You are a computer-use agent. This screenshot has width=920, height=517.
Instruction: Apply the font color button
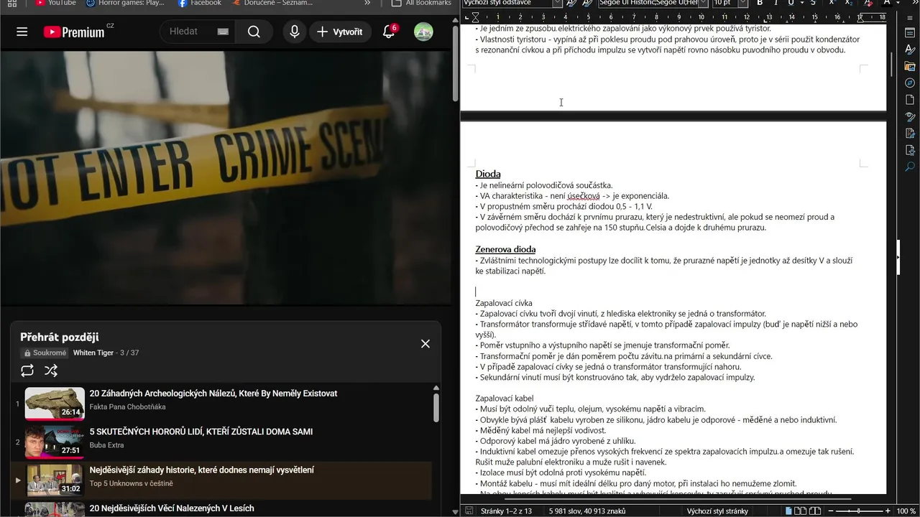tap(887, 3)
